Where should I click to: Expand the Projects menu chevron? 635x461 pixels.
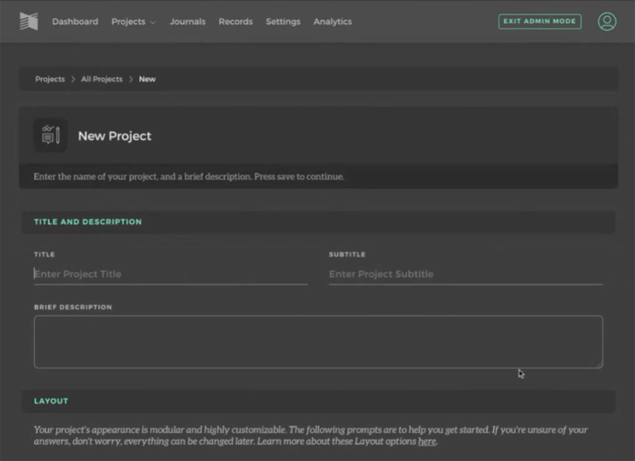coord(153,22)
